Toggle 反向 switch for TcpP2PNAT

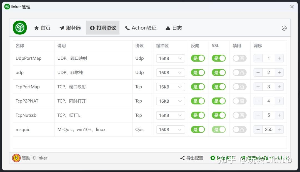(198, 101)
